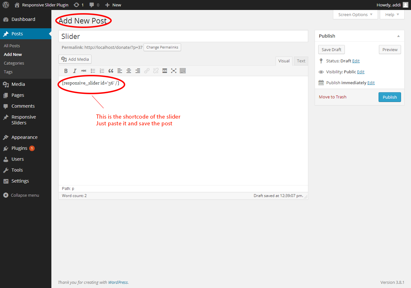The width and height of the screenshot is (411, 288).
Task: Click the blue Publish button
Action: point(390,97)
